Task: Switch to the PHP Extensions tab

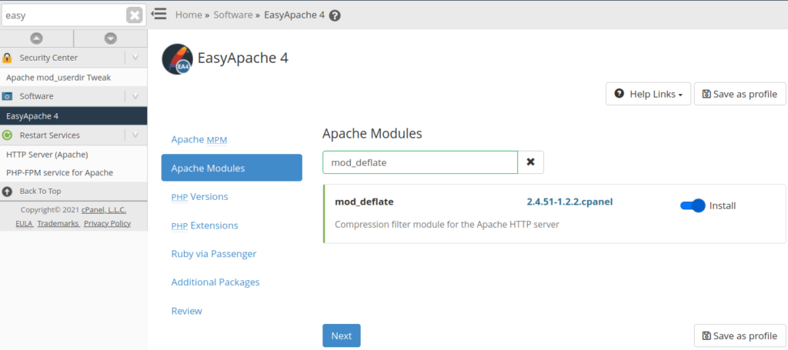Action: (204, 225)
